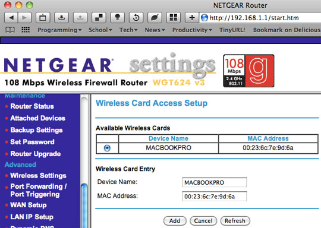The width and height of the screenshot is (321, 228).
Task: Click the Device Name column header
Action: (168, 138)
